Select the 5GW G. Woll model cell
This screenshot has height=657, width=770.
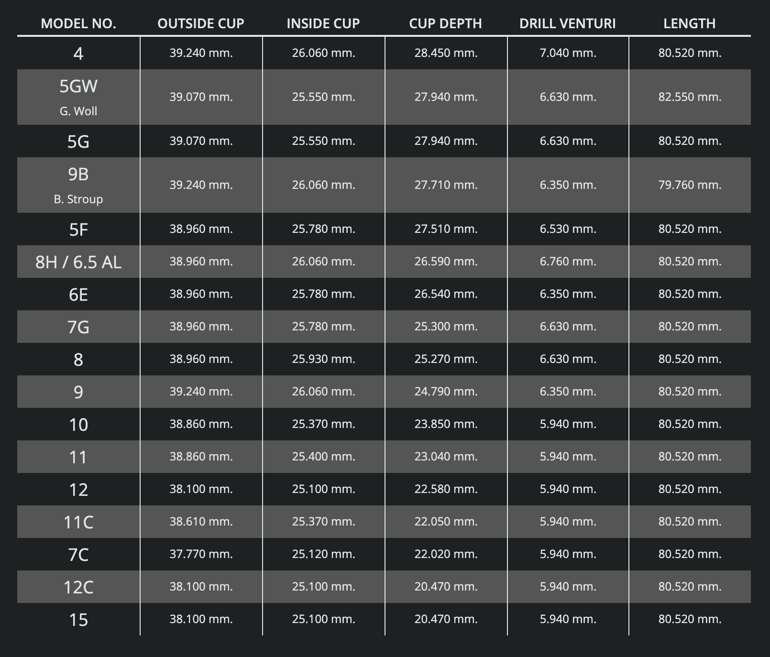78,97
